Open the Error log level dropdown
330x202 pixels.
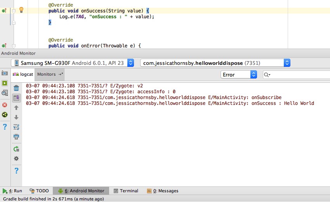pos(239,75)
